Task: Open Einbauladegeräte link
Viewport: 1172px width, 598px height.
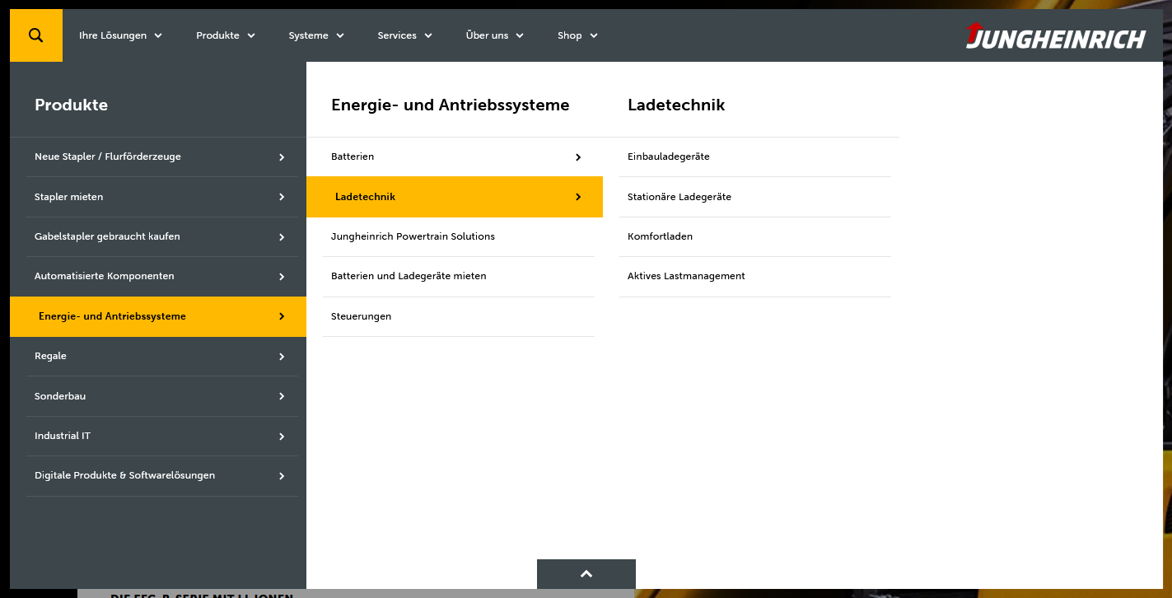Action: tap(669, 157)
